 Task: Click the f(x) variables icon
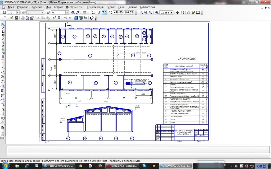(85, 18)
